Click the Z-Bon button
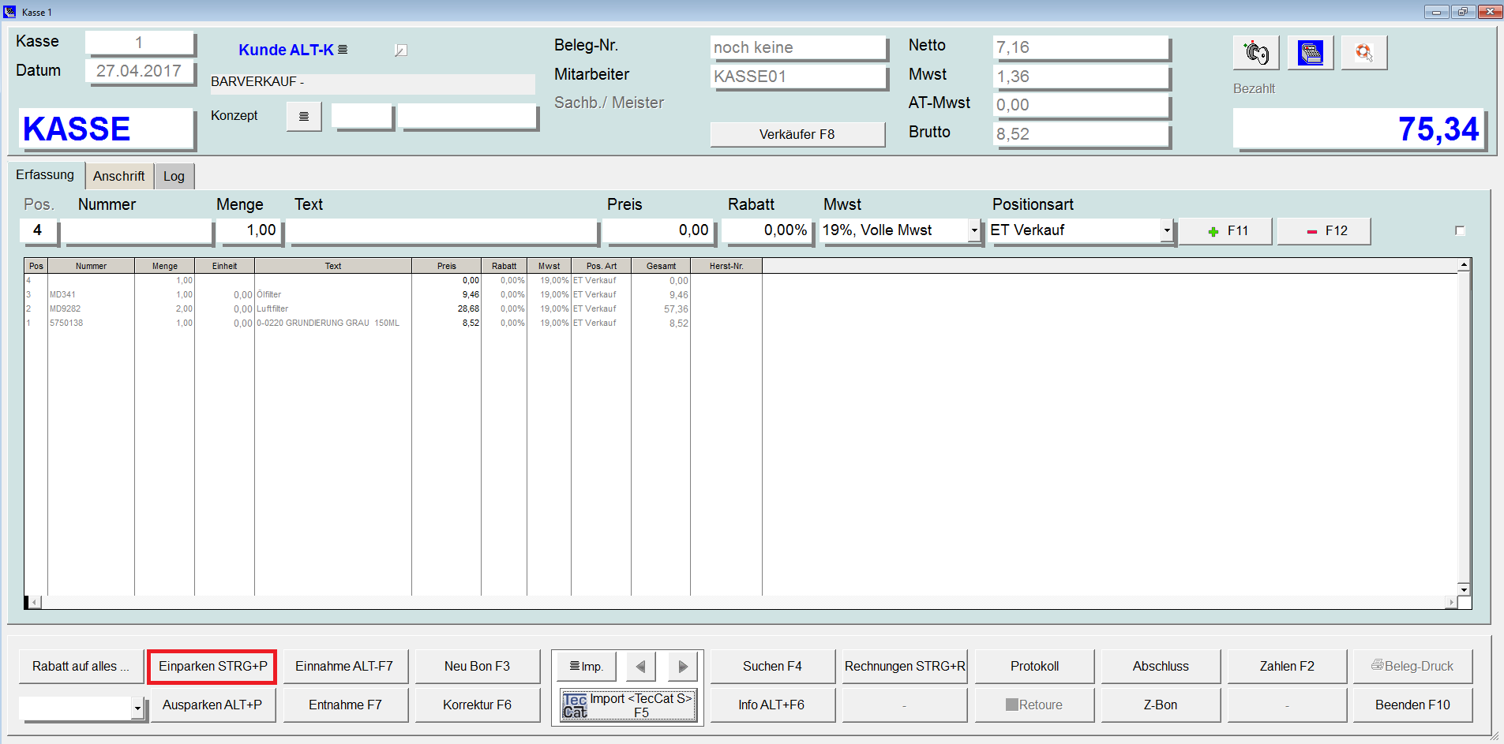1504x744 pixels. pyautogui.click(x=1161, y=705)
